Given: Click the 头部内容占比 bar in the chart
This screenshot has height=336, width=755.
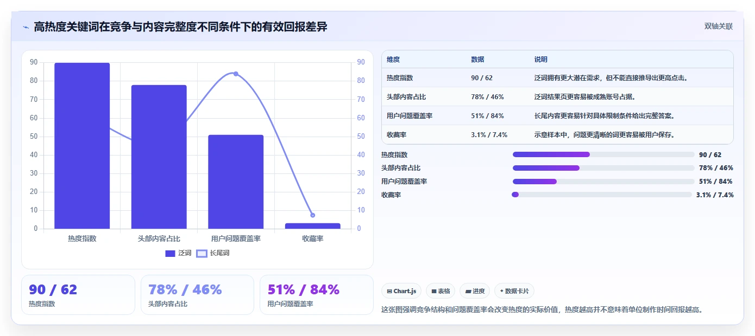Looking at the screenshot, I should pos(159,157).
